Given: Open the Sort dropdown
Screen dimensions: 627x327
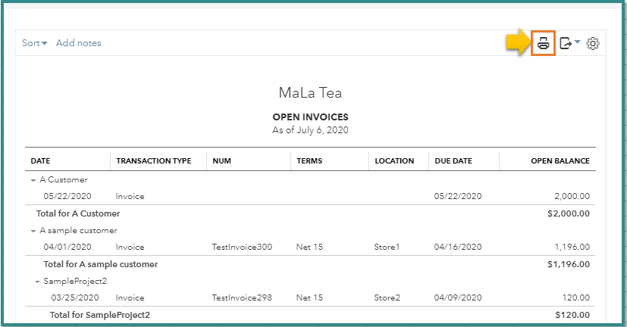Looking at the screenshot, I should tap(34, 42).
